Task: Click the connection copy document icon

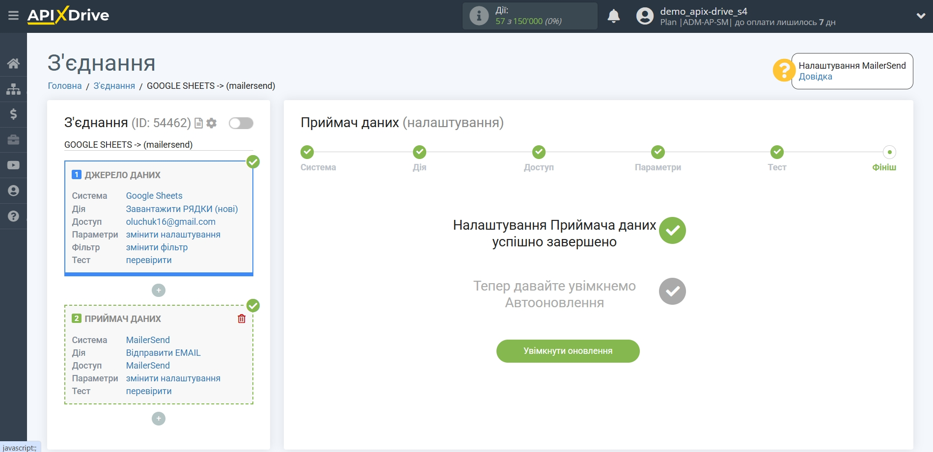Action: [x=199, y=123]
